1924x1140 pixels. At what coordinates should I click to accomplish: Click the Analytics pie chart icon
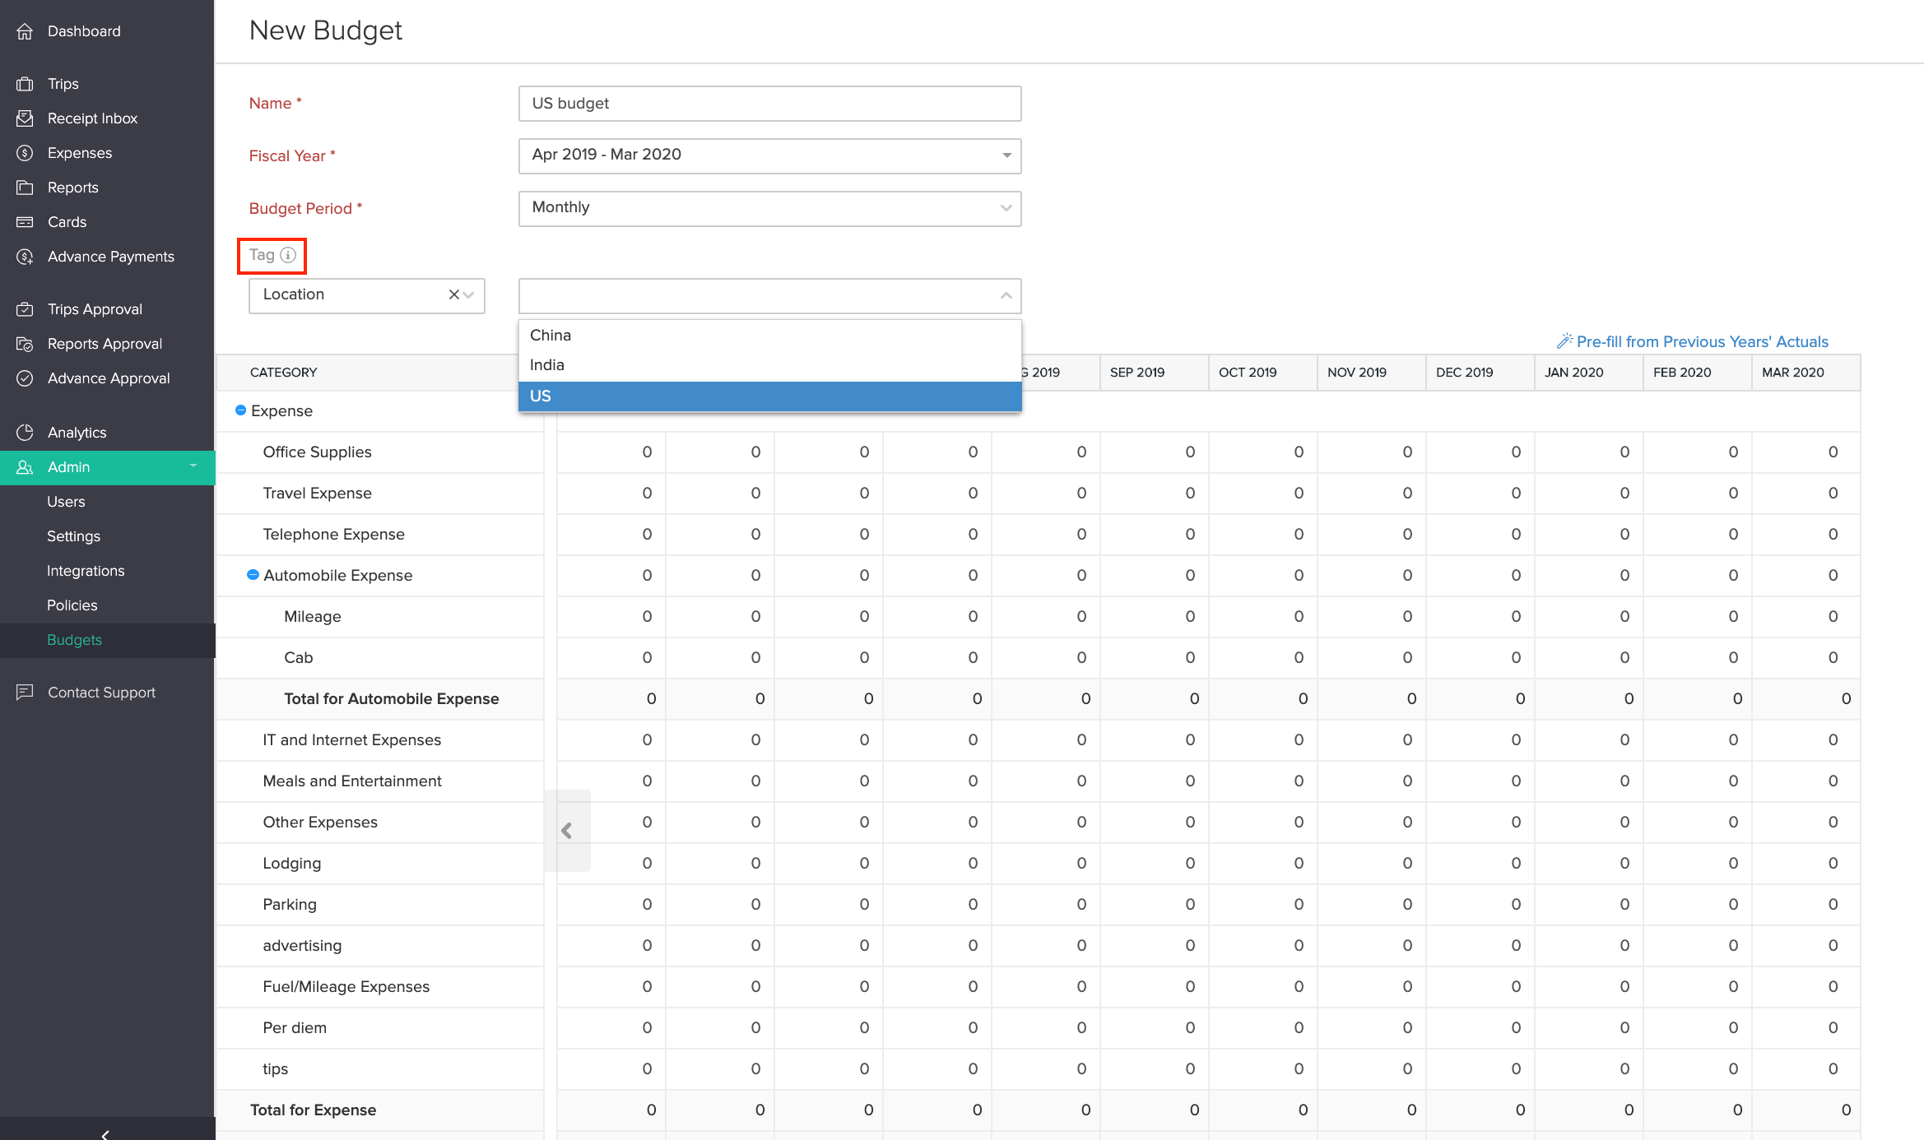click(x=25, y=433)
